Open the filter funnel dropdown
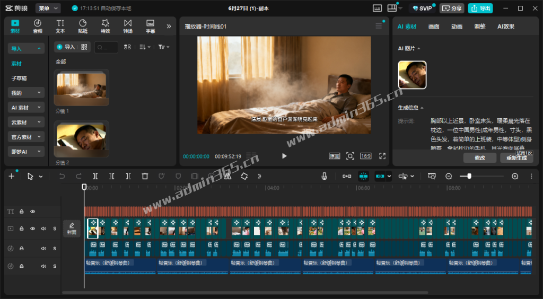This screenshot has width=543, height=299. [163, 47]
